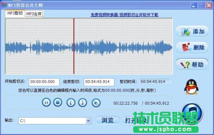
Task: Play the selected segment button
Action: [x=96, y=103]
